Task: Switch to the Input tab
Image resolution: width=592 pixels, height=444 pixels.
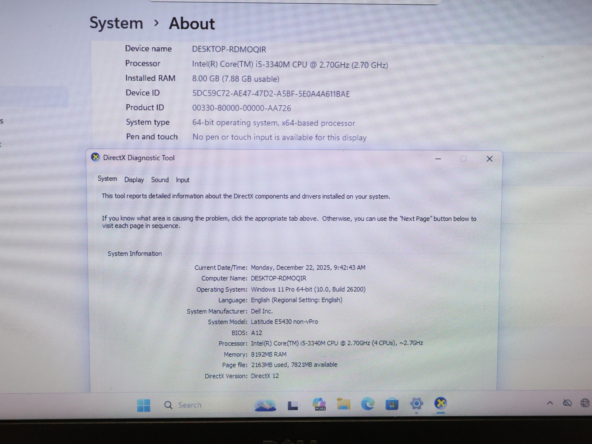Action: point(182,180)
